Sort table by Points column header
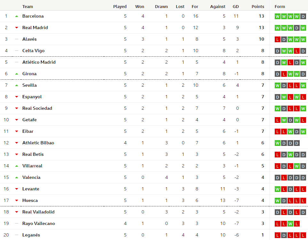 pyautogui.click(x=258, y=7)
